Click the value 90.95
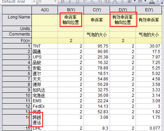The width and height of the screenshot is (164, 131). click(97, 52)
